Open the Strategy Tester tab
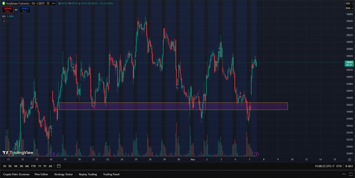This screenshot has width=355, height=178. 63,175
